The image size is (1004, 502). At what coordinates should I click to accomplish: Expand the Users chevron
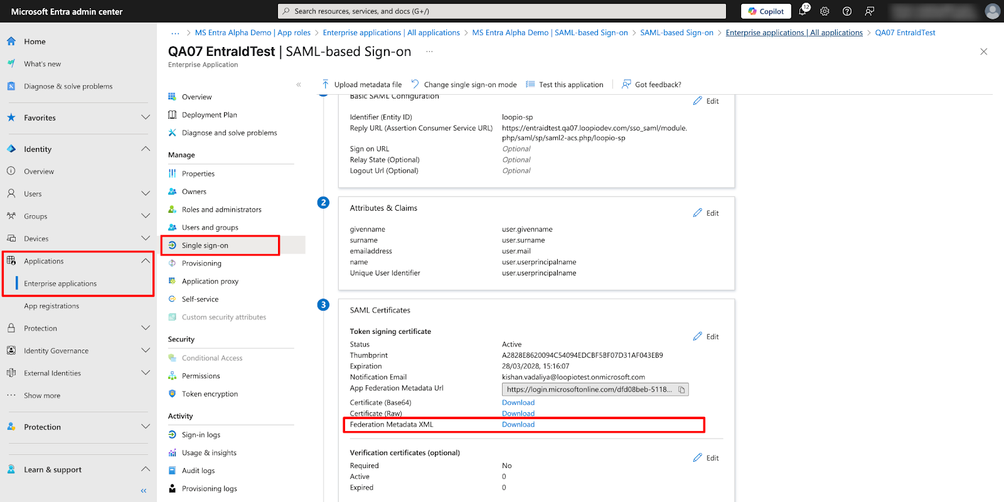click(146, 193)
